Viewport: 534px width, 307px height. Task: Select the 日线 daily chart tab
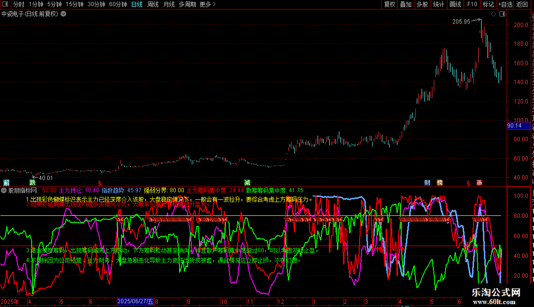tap(137, 4)
